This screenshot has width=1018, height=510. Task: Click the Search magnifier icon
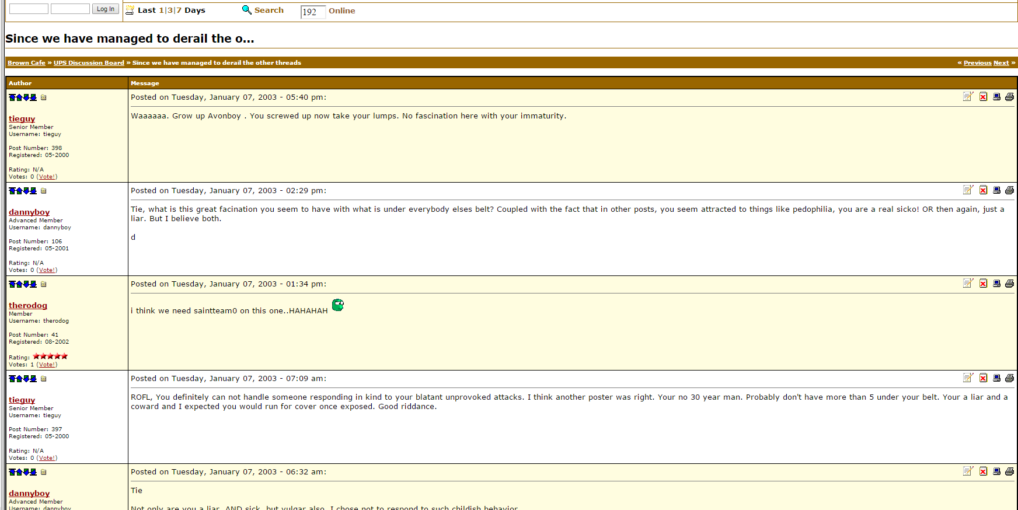tap(247, 10)
